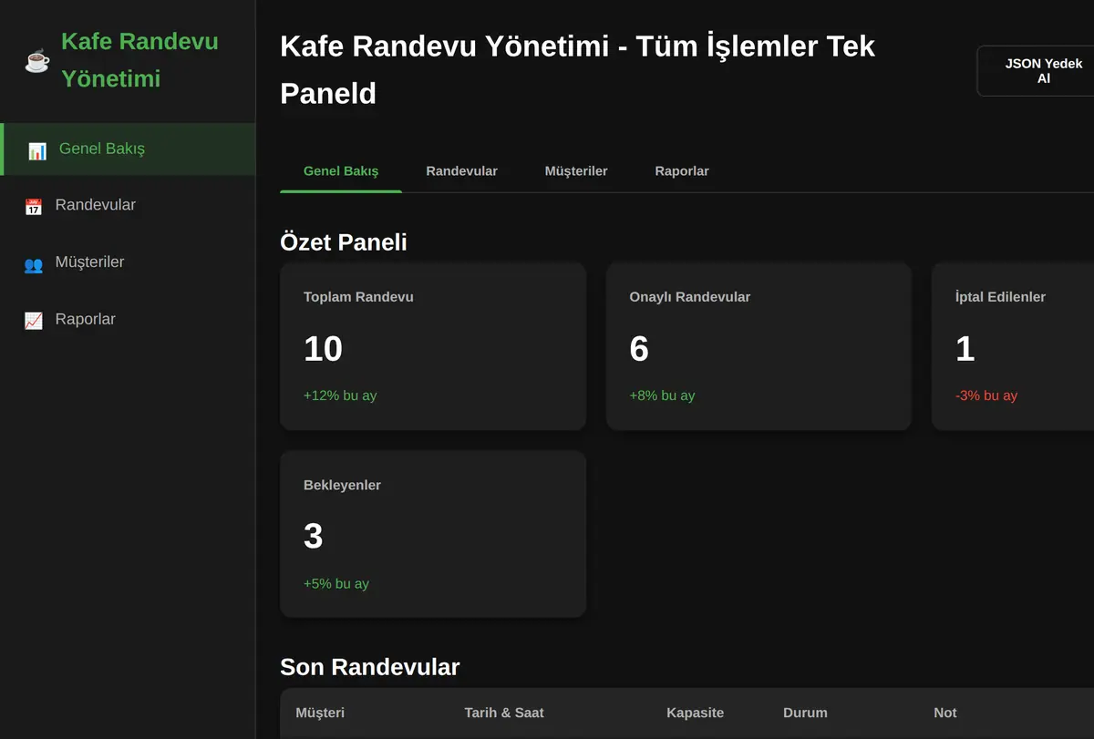Click the Not column header
Viewport: 1094px width, 739px height.
(945, 713)
